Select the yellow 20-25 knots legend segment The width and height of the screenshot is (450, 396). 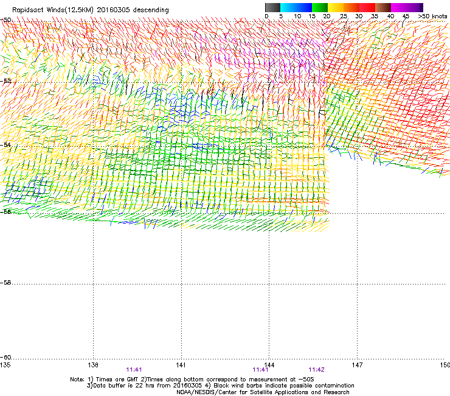(x=336, y=7)
